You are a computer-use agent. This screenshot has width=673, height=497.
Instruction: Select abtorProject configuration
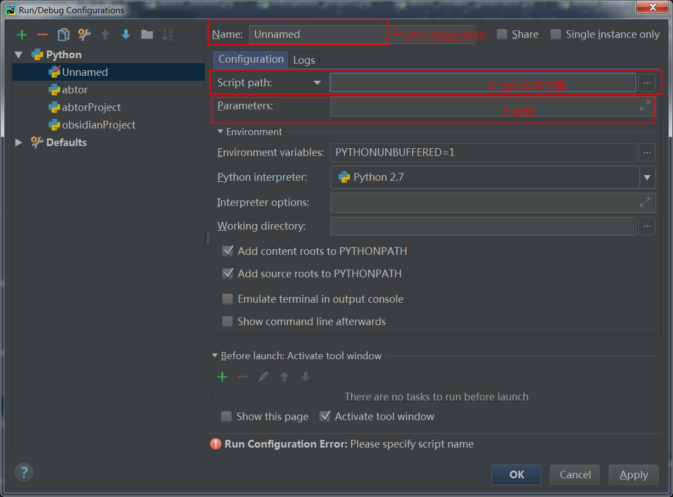[x=109, y=107]
